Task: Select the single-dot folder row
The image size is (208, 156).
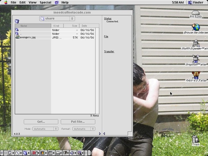Action: pos(55,30)
